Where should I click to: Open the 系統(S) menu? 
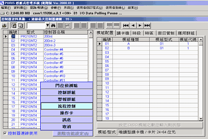69,8
